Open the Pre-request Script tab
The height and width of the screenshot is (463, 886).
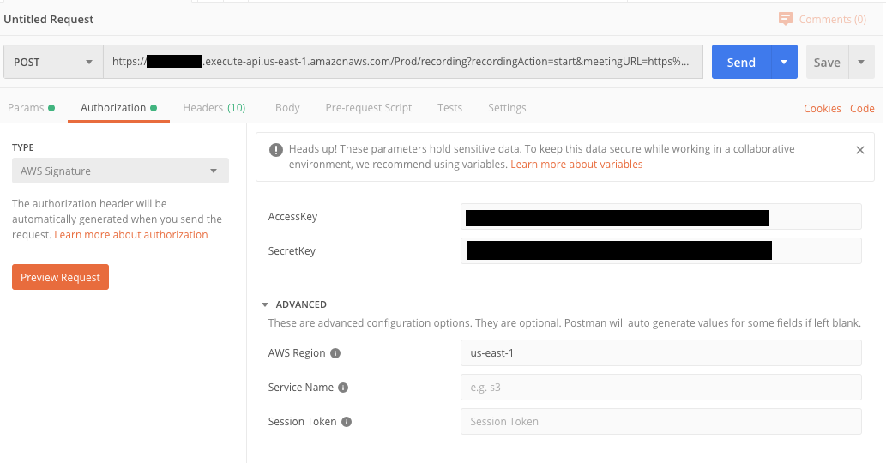click(369, 108)
